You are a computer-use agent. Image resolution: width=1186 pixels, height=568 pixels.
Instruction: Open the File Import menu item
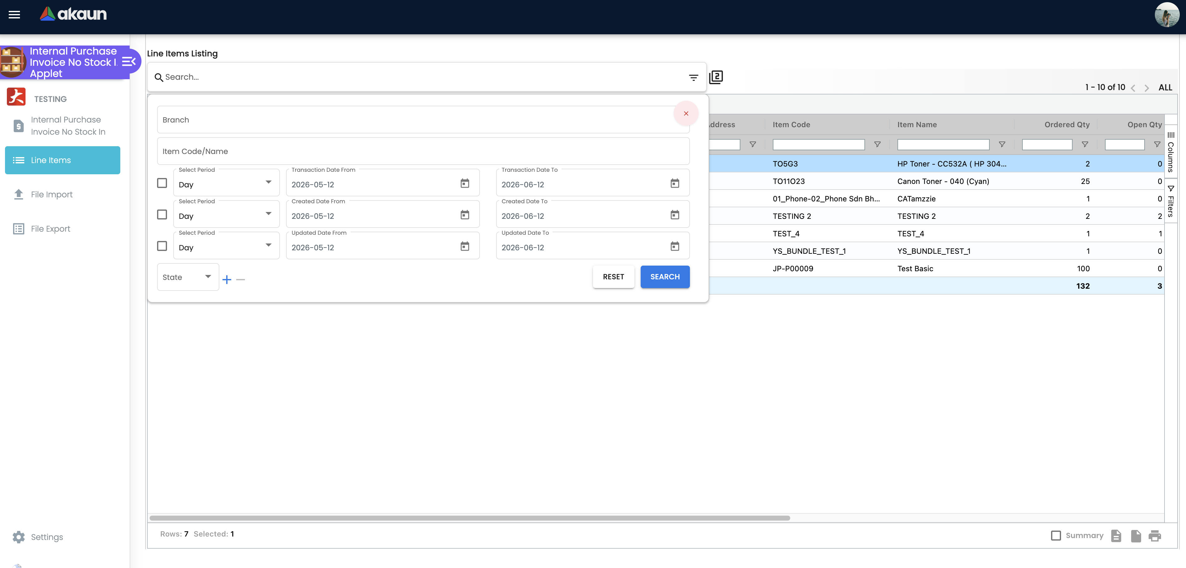point(63,195)
